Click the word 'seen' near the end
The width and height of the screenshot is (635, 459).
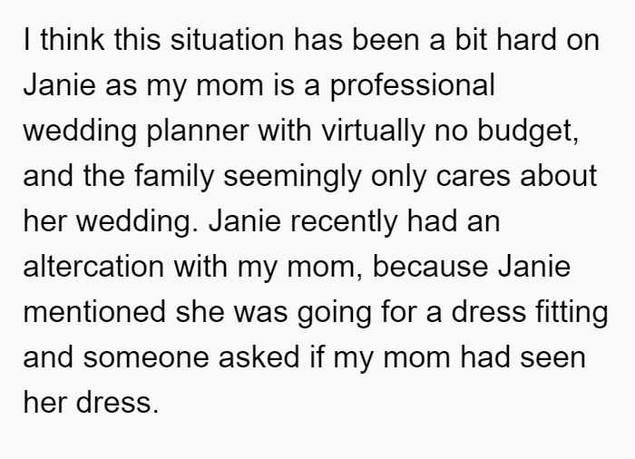coord(552,357)
